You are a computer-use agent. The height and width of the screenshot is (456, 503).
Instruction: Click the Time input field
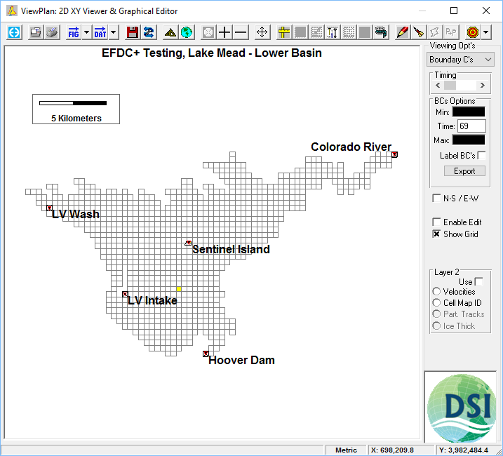point(471,126)
